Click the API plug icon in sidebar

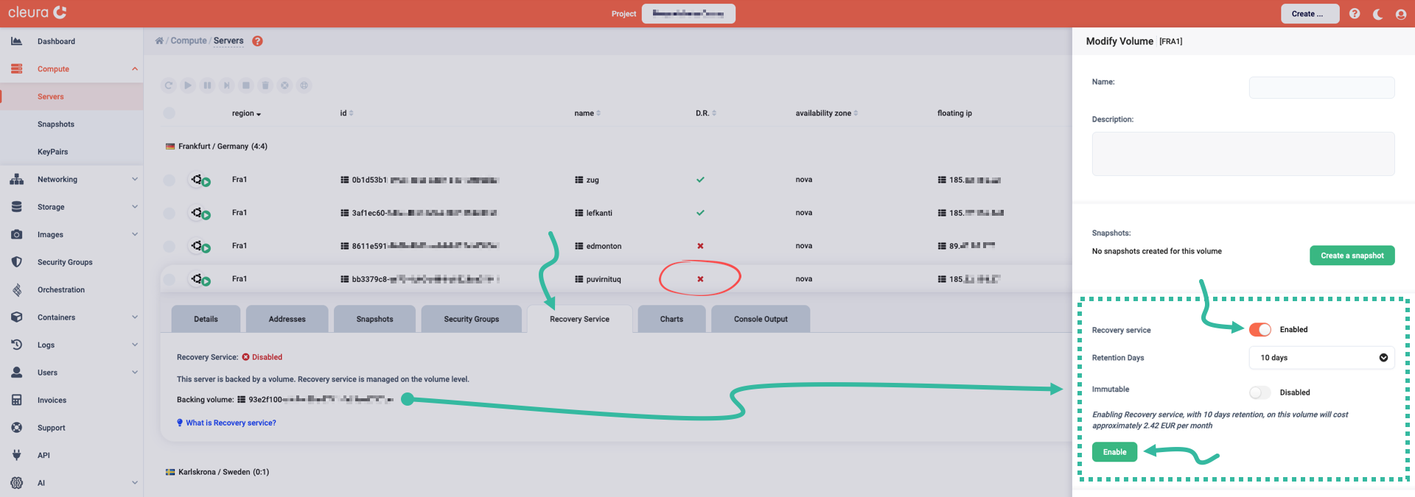coord(16,455)
